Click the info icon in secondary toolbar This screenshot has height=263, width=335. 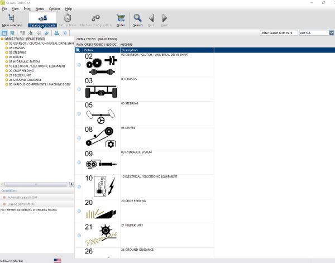pos(65,33)
